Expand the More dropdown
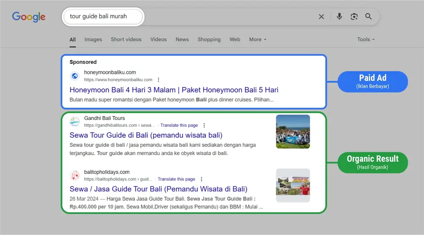The width and height of the screenshot is (424, 235). (257, 40)
